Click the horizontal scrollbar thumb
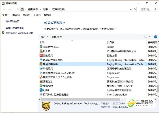Viewport: 159px width, 113px height. pos(81,99)
